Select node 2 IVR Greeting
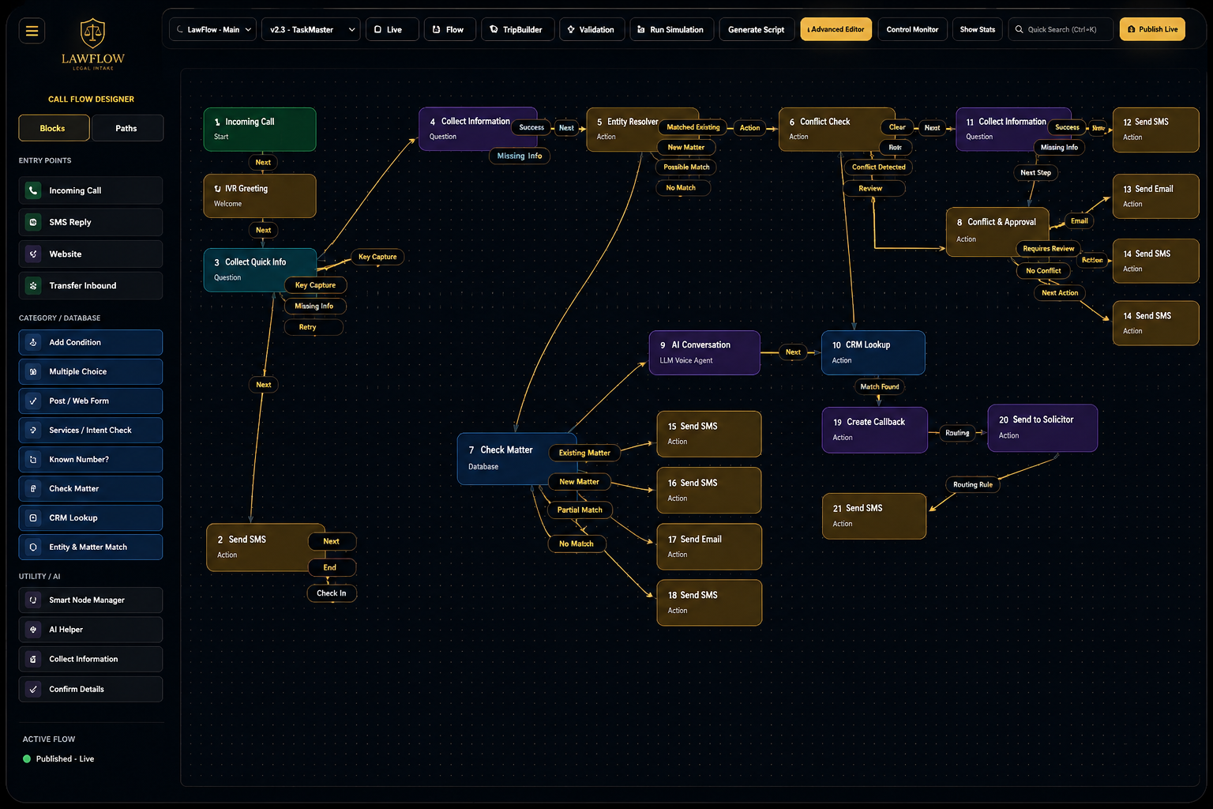The height and width of the screenshot is (809, 1213). (260, 196)
